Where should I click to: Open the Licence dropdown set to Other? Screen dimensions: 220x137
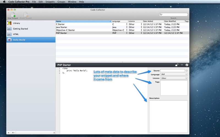point(174,78)
